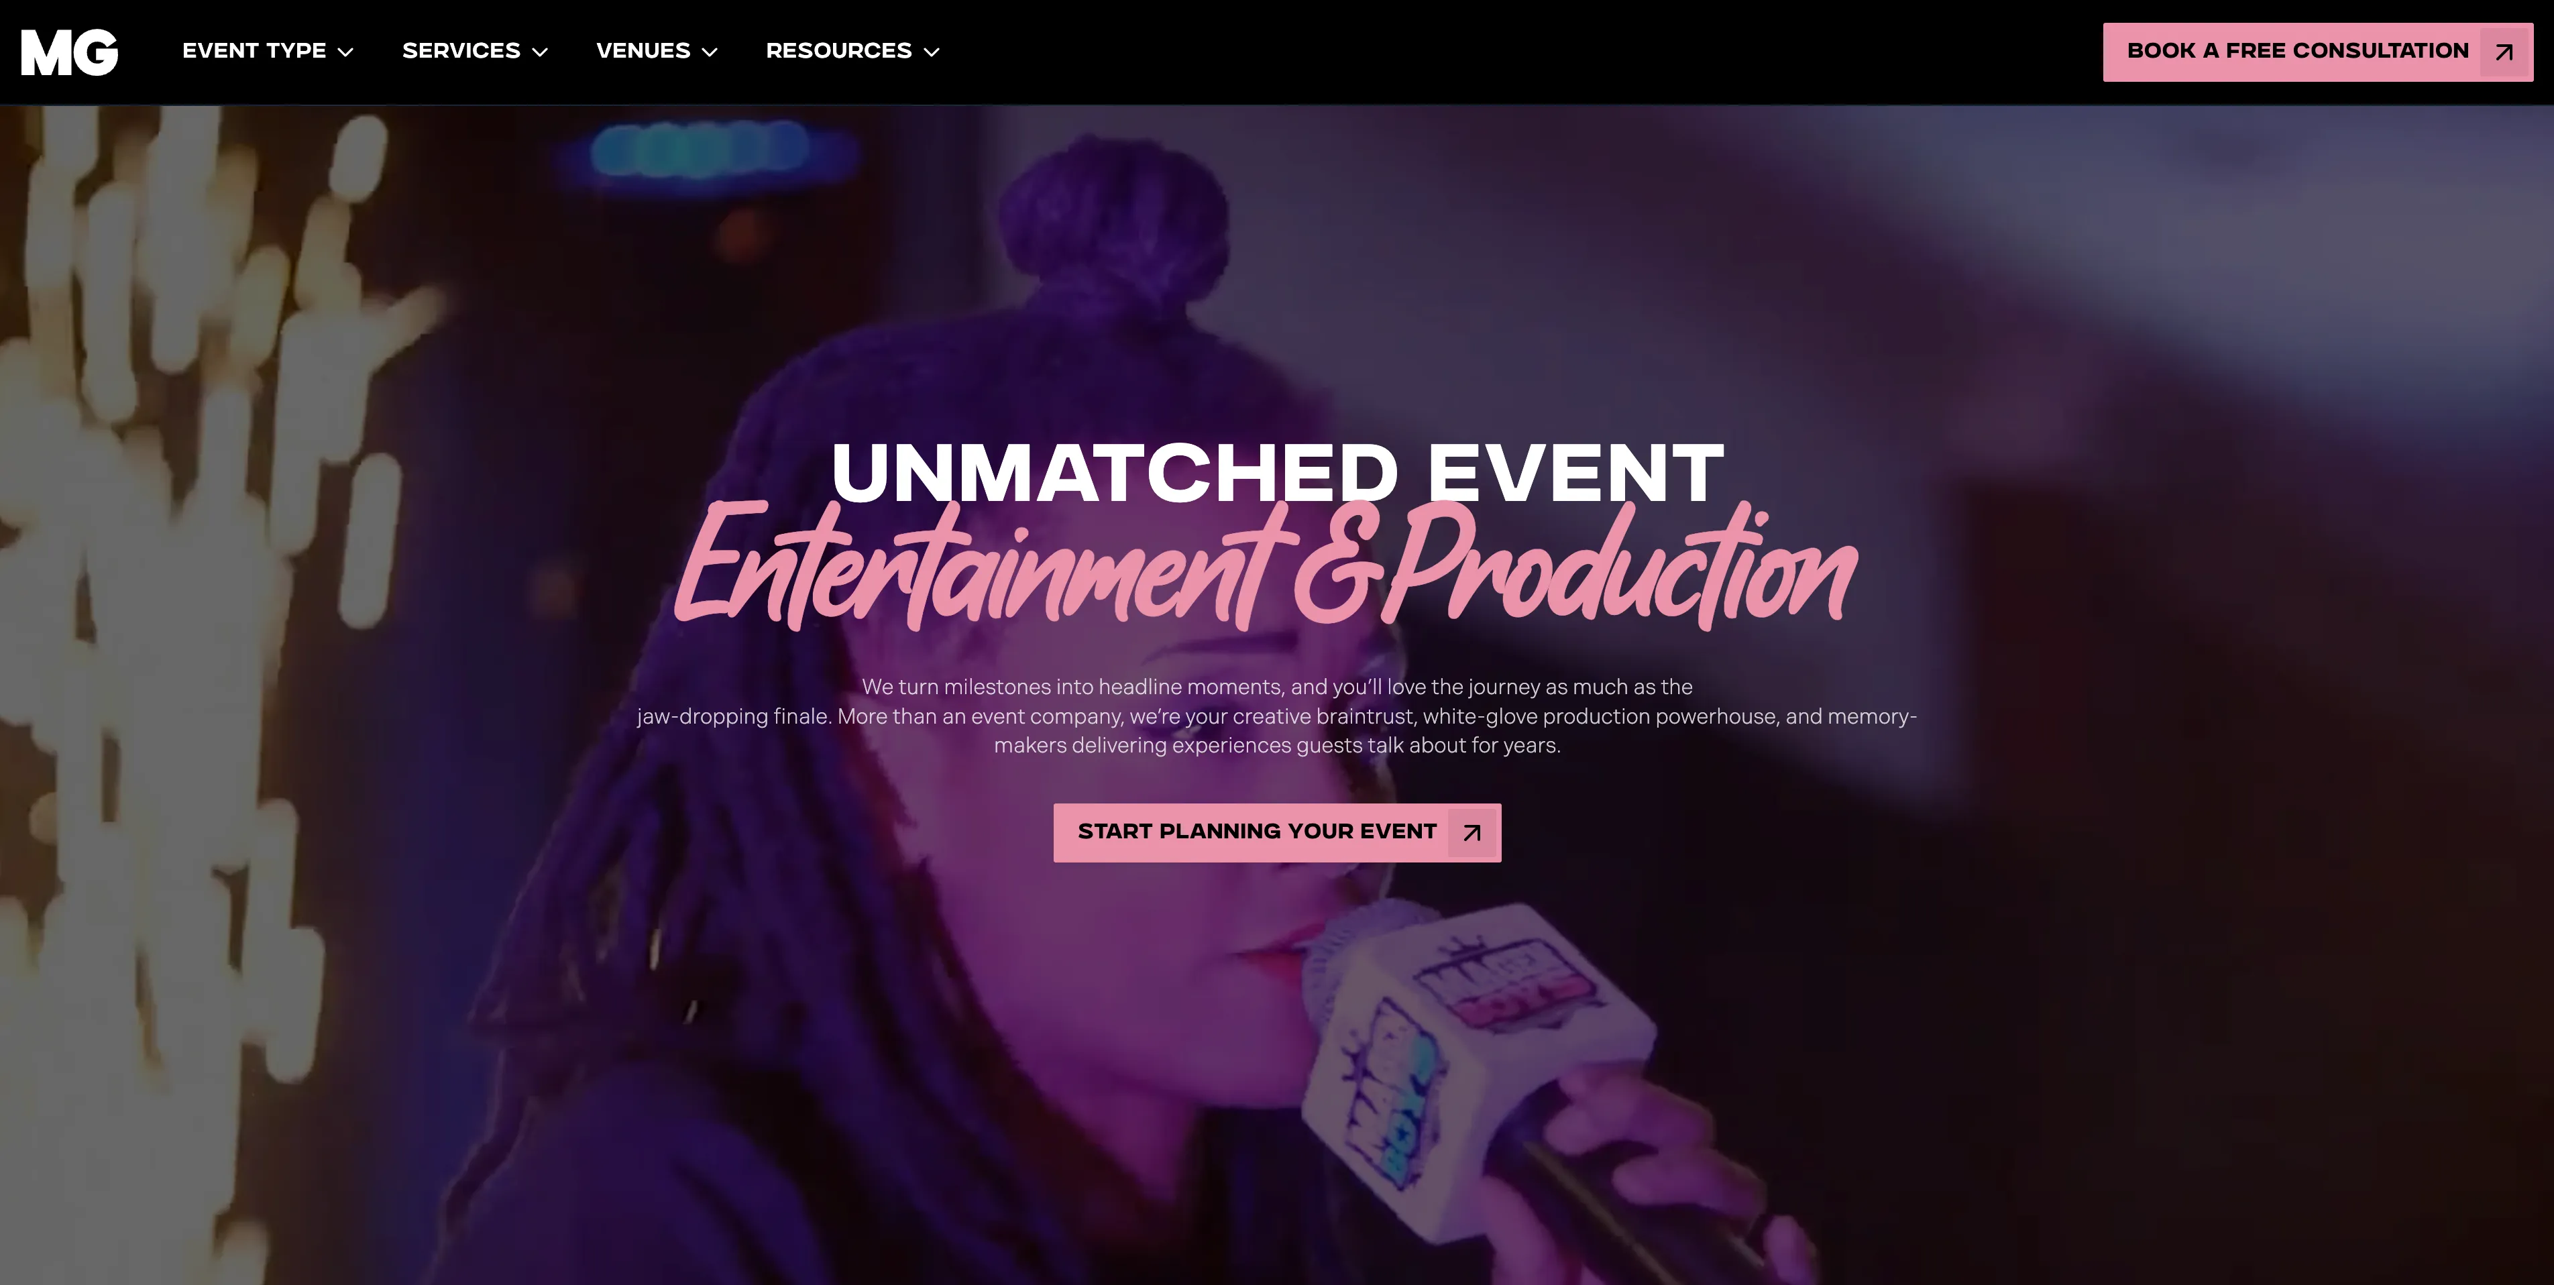The image size is (2554, 1285).
Task: Expand the chevron next to Resources
Action: coord(931,52)
